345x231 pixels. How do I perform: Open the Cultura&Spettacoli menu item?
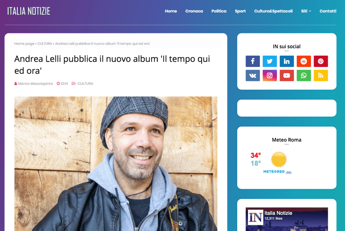pyautogui.click(x=273, y=11)
